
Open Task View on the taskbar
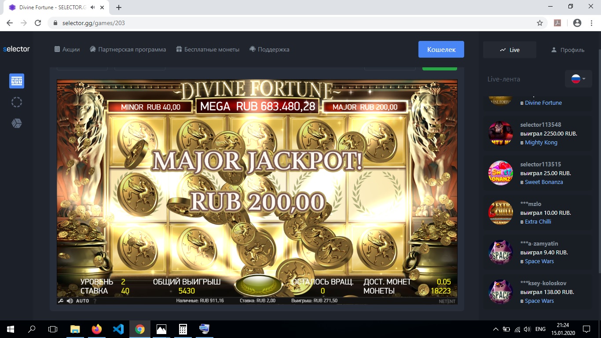(53, 329)
